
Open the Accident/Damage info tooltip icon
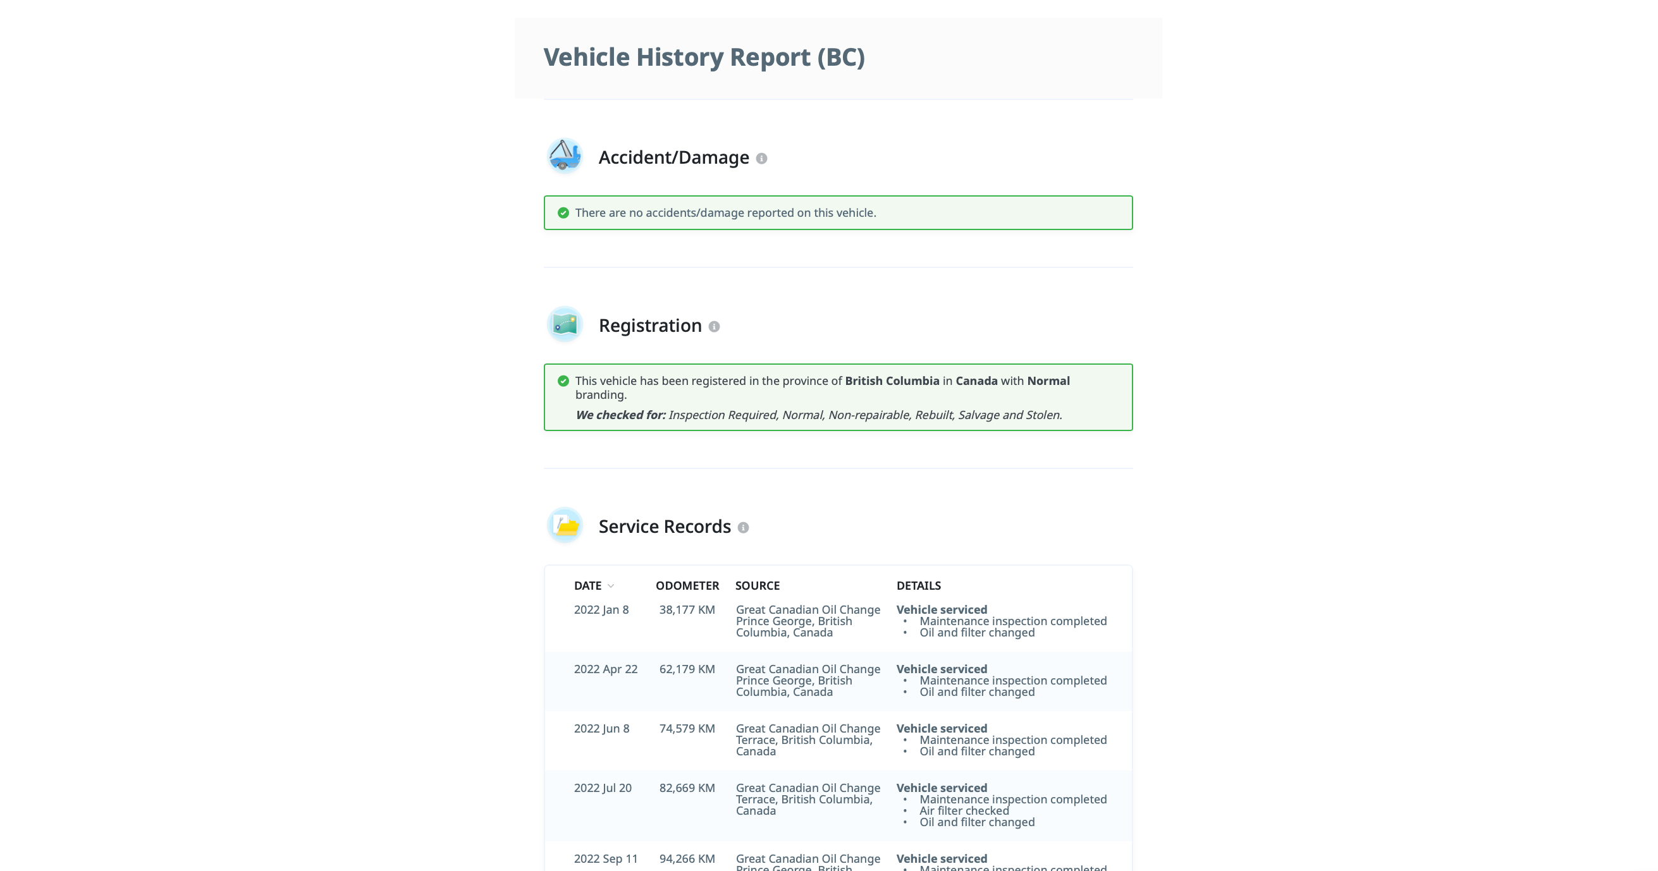(761, 158)
